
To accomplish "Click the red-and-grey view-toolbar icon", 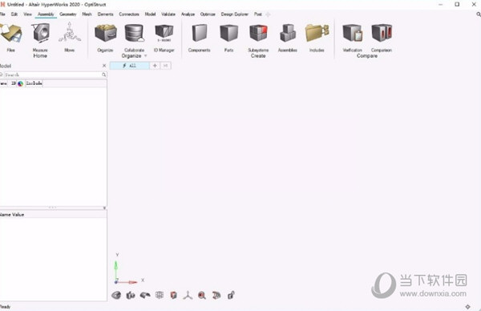I will tap(216, 295).
